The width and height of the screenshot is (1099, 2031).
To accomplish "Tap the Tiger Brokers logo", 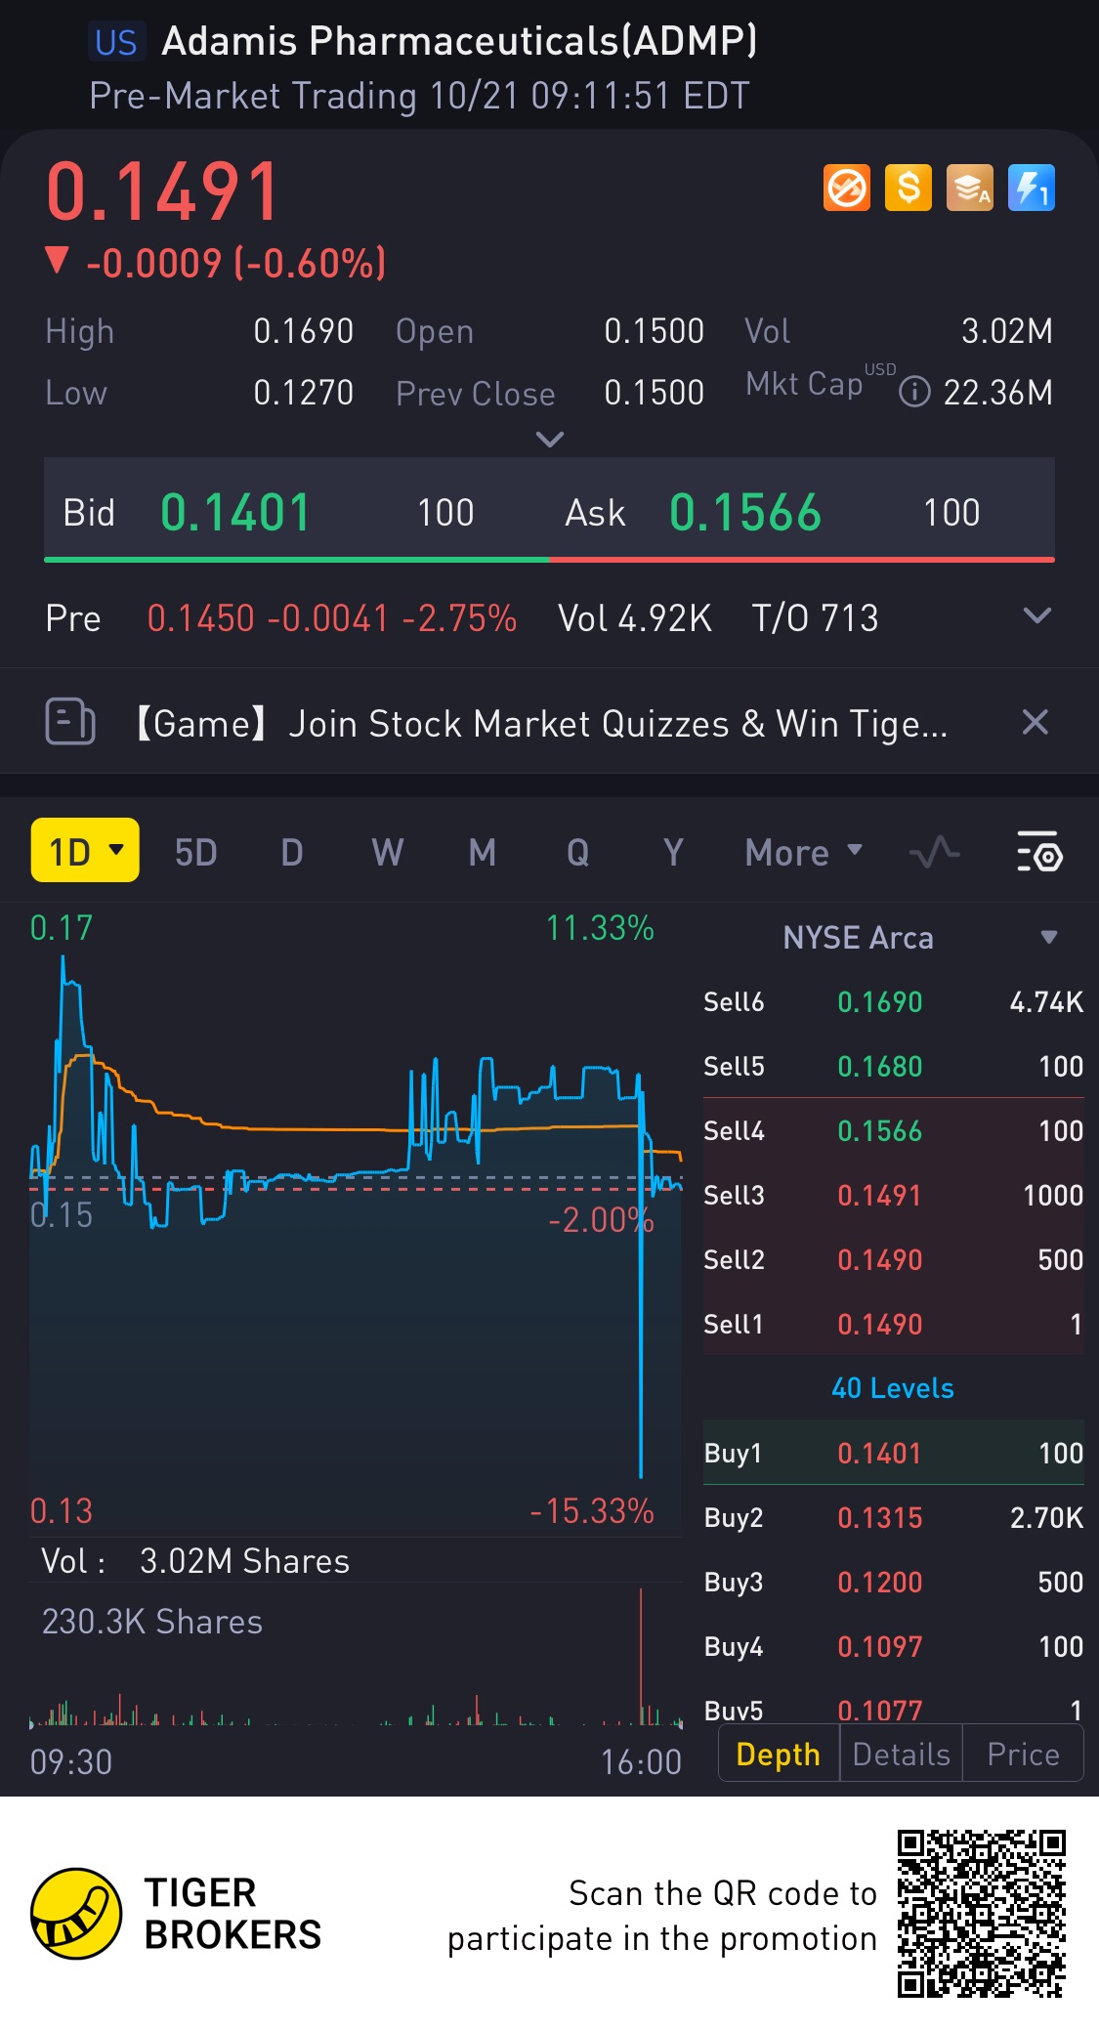I will [x=176, y=1914].
